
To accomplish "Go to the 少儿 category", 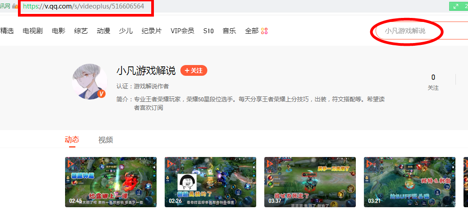I will click(126, 30).
